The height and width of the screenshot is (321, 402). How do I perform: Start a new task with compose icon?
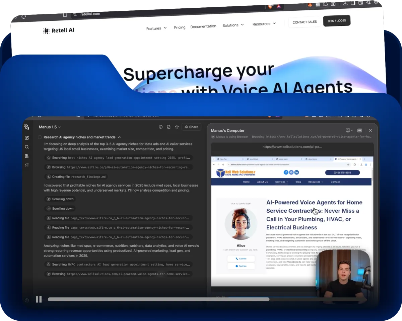27,138
